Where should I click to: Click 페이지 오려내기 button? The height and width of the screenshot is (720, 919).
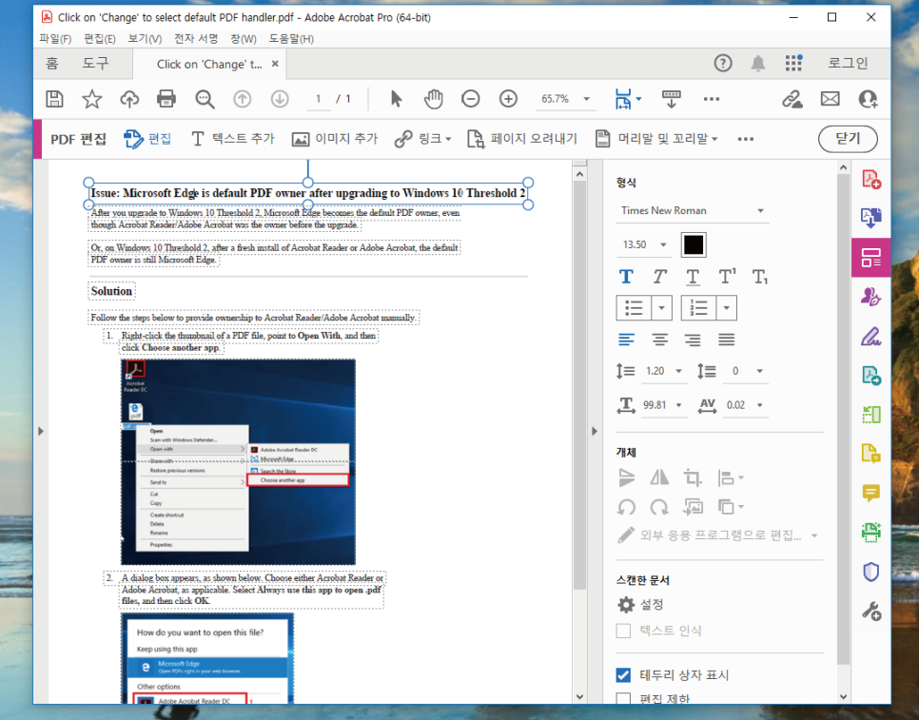tap(521, 139)
